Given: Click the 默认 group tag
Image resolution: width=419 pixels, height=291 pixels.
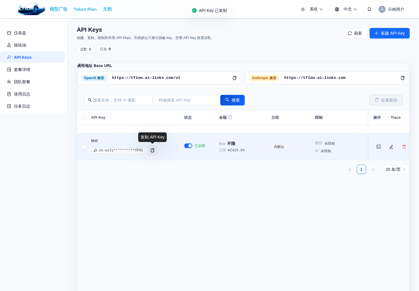Looking at the screenshot, I should (x=279, y=147).
